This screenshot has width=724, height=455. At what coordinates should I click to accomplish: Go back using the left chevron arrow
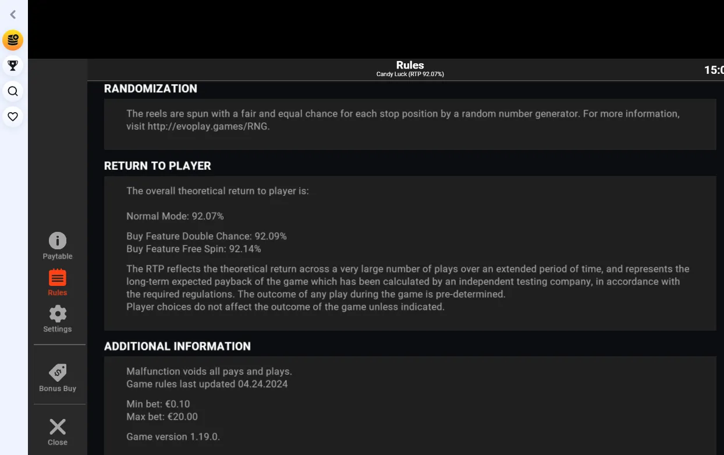[13, 15]
